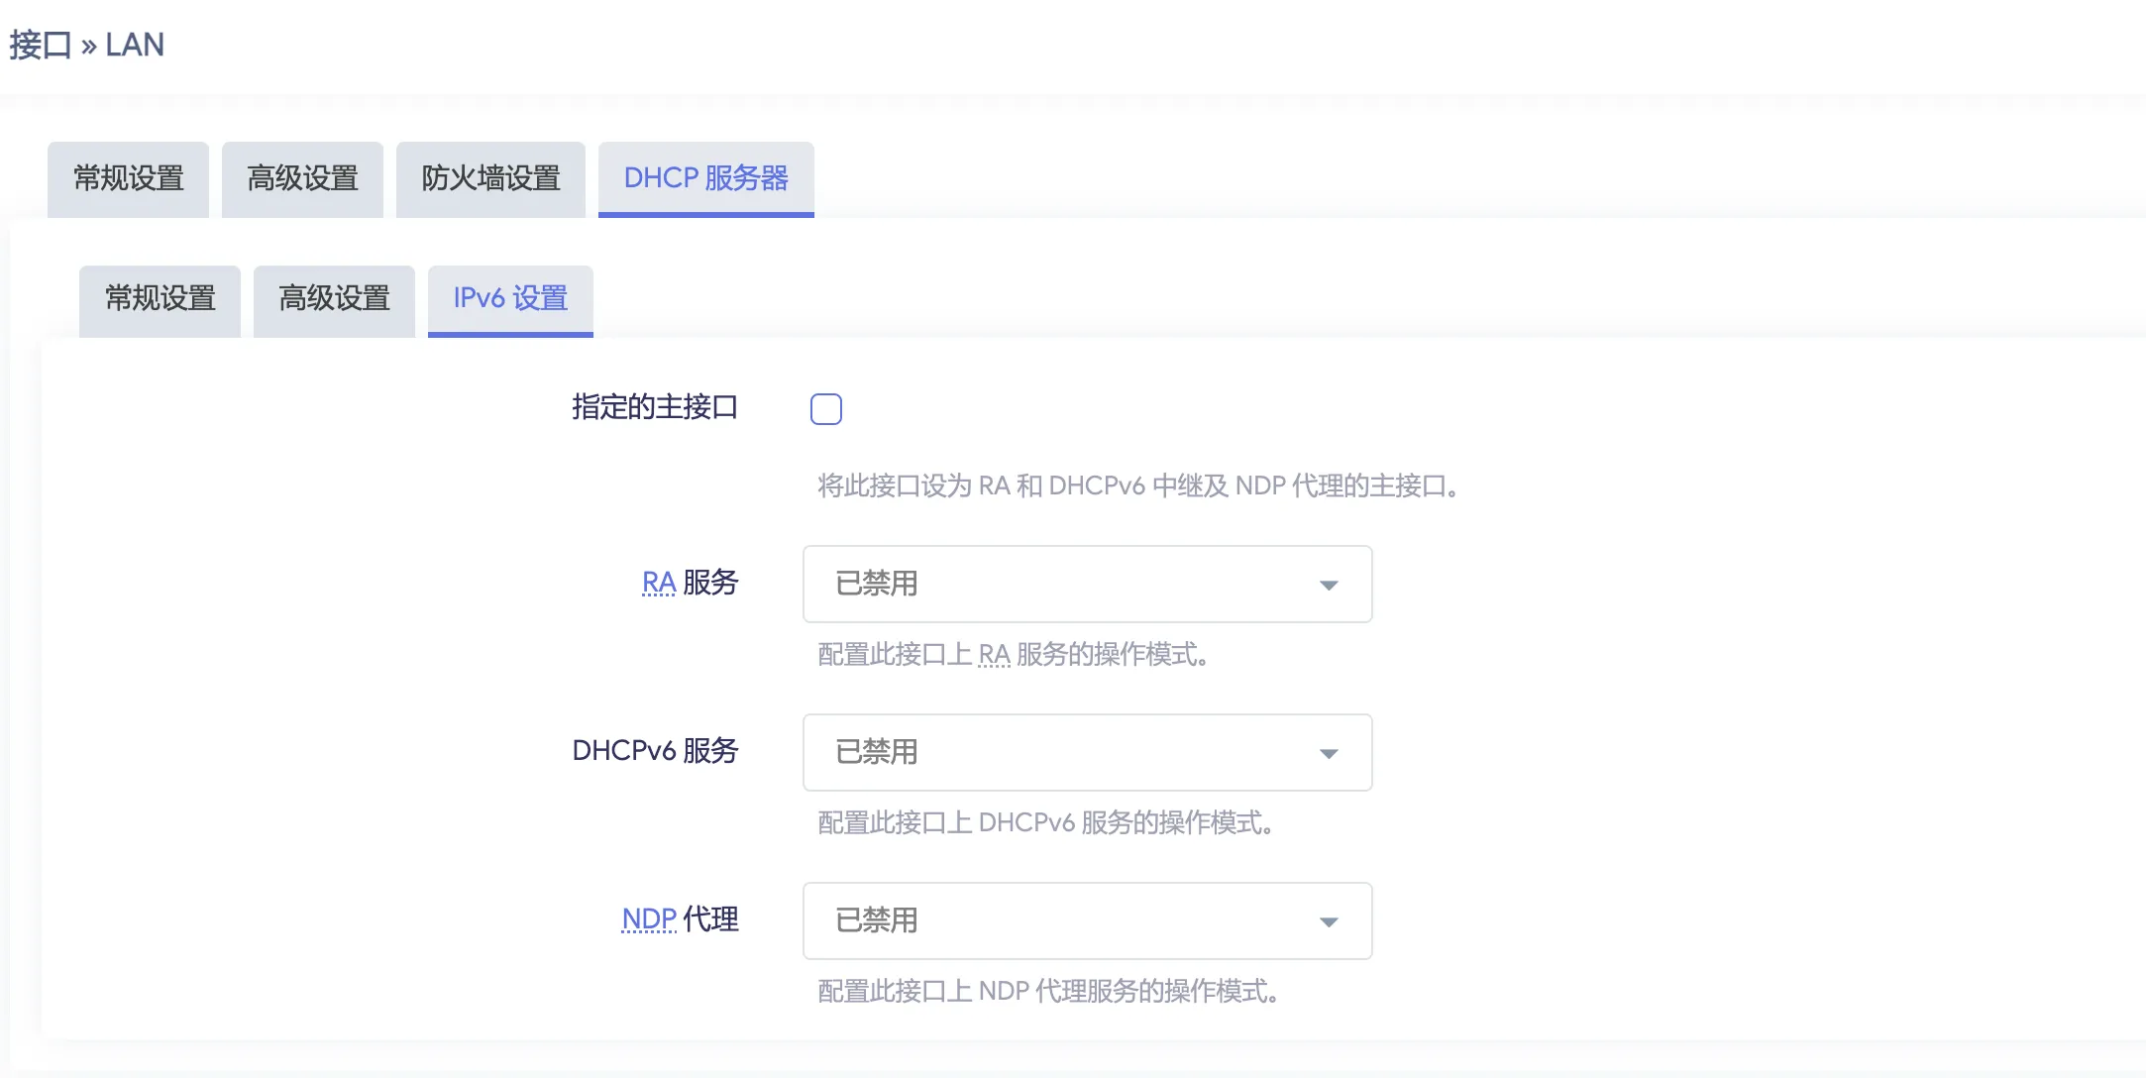This screenshot has width=2146, height=1078.
Task: Click the DHCPv6 服务 field label
Action: click(654, 751)
